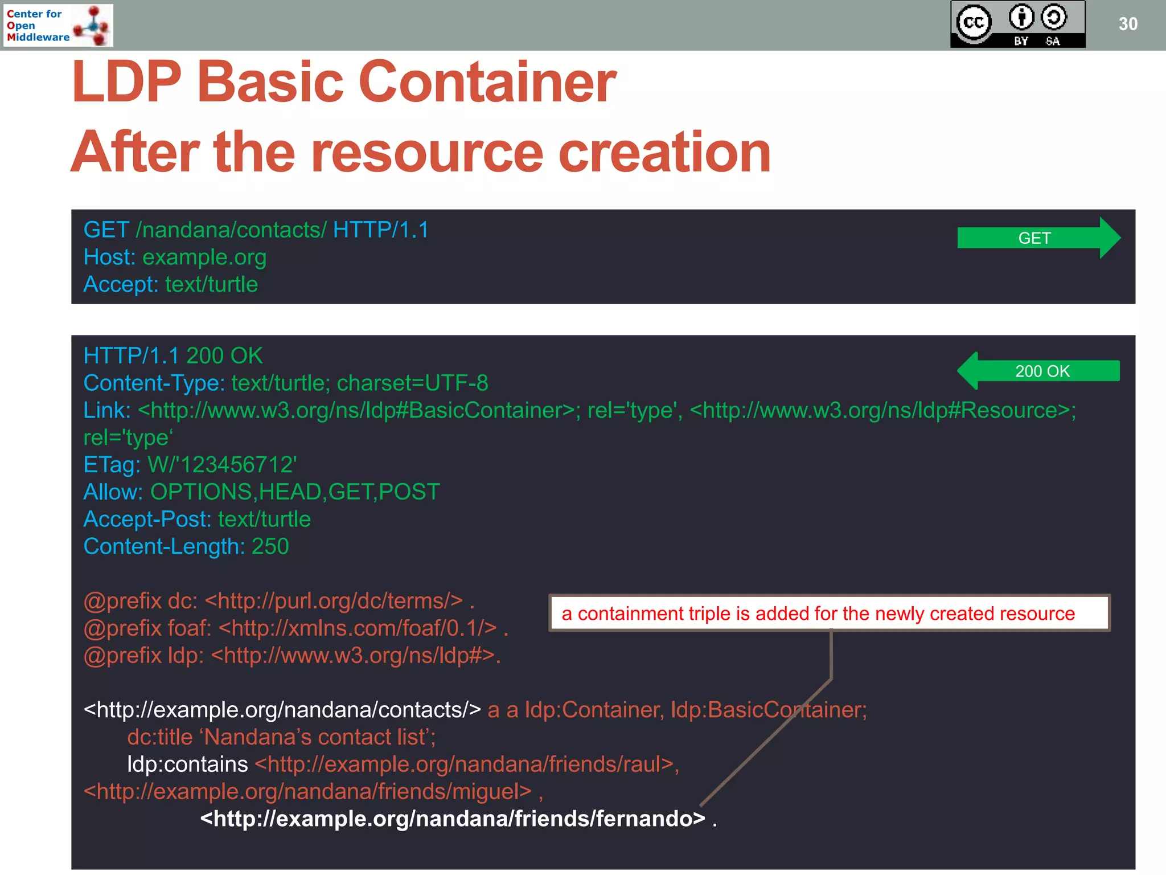Click the 'Allow: OPTIONS,HEAD,GET,POST' header
1166x875 pixels.
pyautogui.click(x=262, y=492)
